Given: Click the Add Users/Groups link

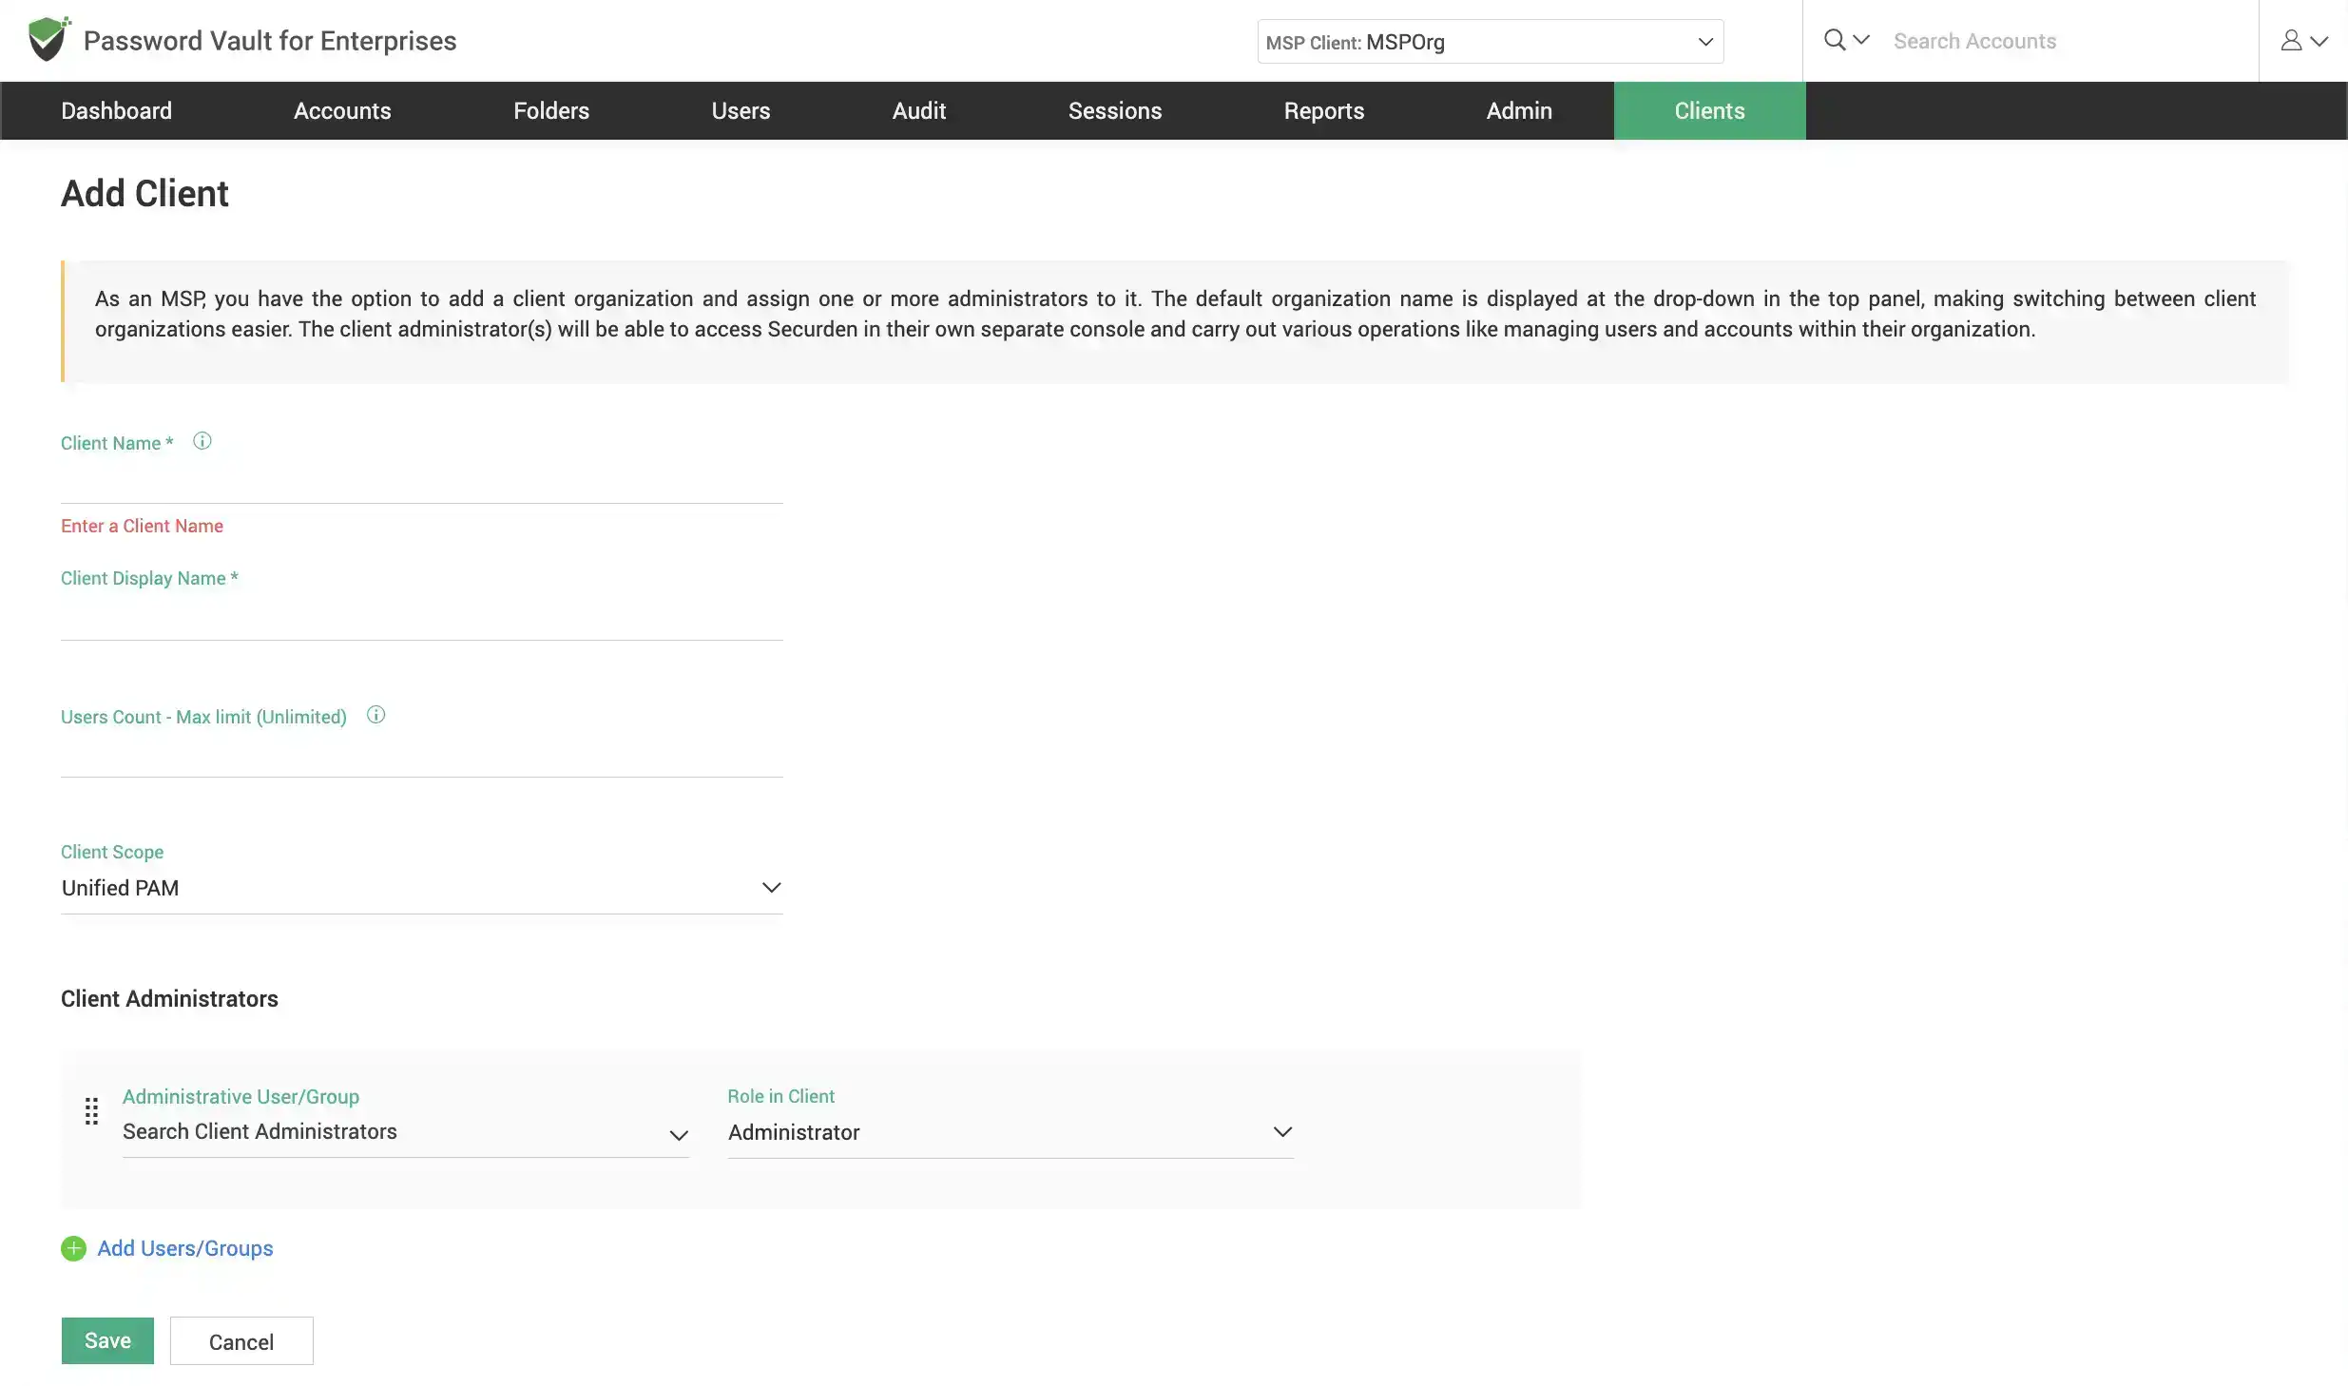Looking at the screenshot, I should pyautogui.click(x=185, y=1248).
